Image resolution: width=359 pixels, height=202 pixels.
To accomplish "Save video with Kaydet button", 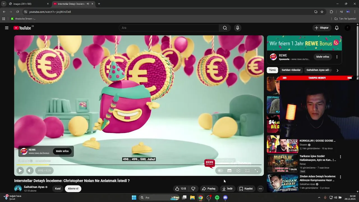I will (x=246, y=189).
